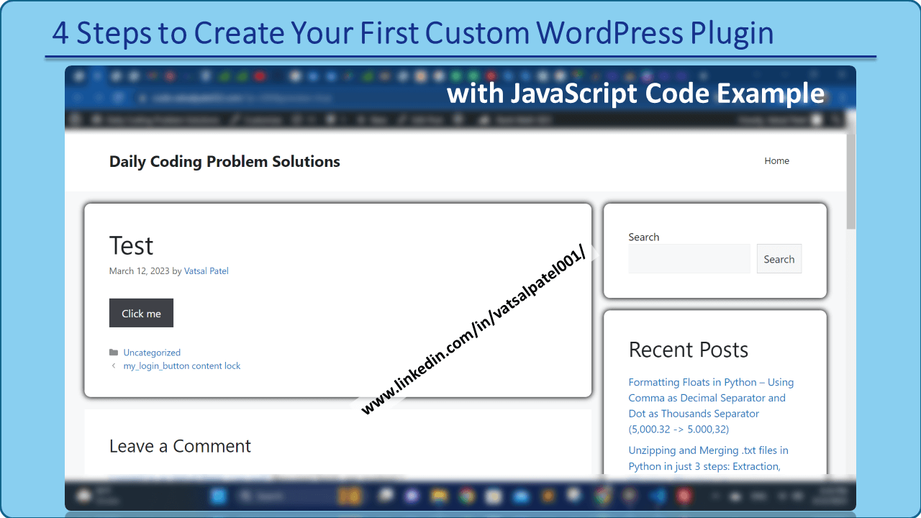
Task: Click the folder category icon
Action: [x=114, y=353]
